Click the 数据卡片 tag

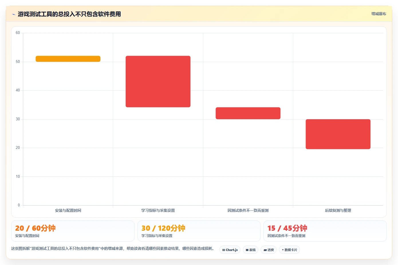289,250
